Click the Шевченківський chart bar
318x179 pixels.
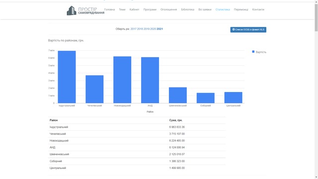pyautogui.click(x=178, y=95)
